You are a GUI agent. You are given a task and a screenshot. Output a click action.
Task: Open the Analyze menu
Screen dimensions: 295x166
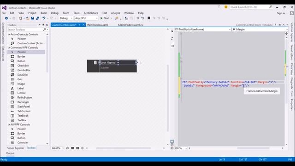[x=116, y=13]
